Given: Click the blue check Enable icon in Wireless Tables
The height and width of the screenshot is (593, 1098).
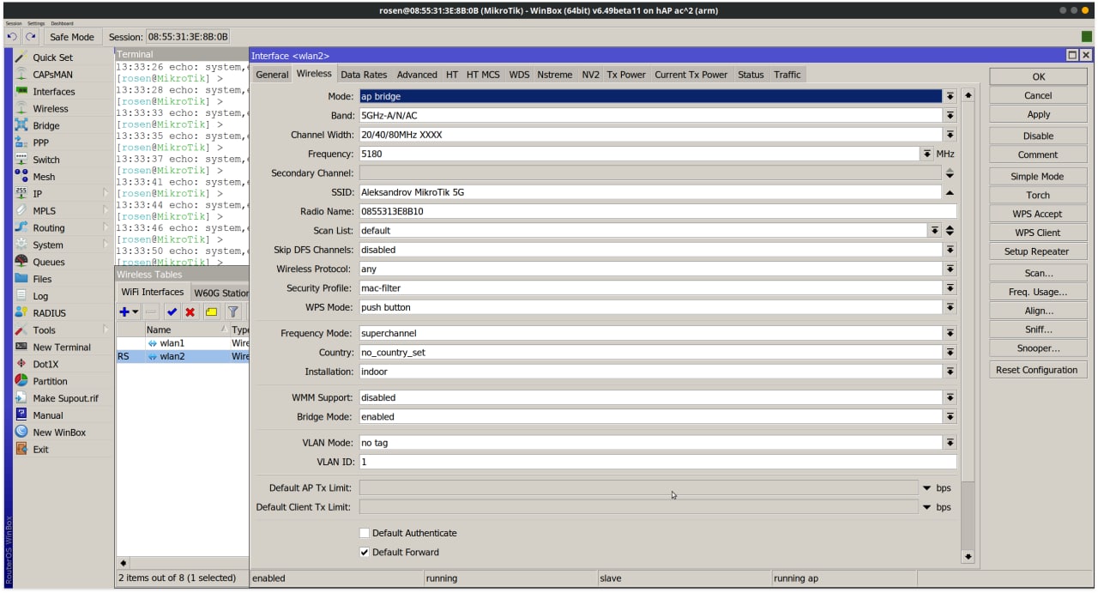Looking at the screenshot, I should (172, 312).
